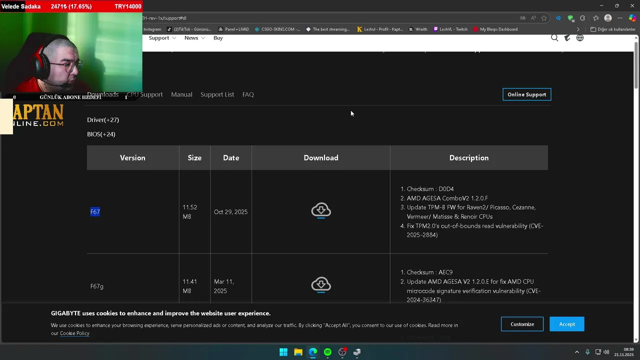Image resolution: width=640 pixels, height=360 pixels.
Task: Open File Explorer from taskbar
Action: pos(298,352)
